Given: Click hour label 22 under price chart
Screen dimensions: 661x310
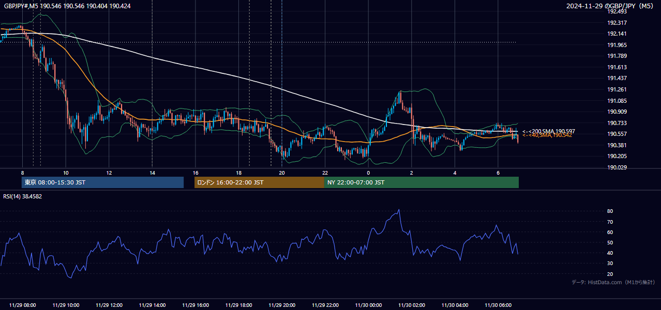Looking at the screenshot, I should 325,173.
